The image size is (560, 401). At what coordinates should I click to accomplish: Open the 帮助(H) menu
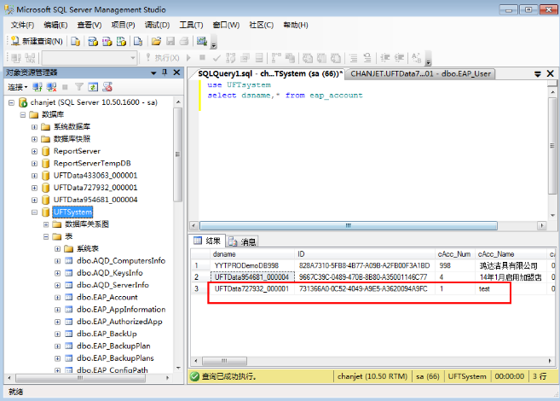pyautogui.click(x=296, y=25)
